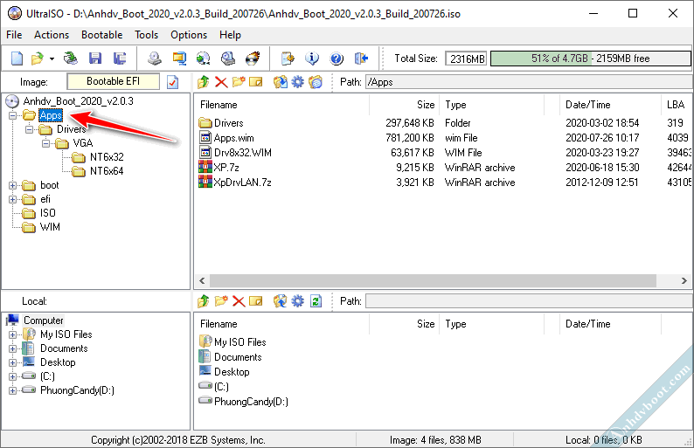Open the Help menu
The width and height of the screenshot is (694, 448).
[x=230, y=35]
